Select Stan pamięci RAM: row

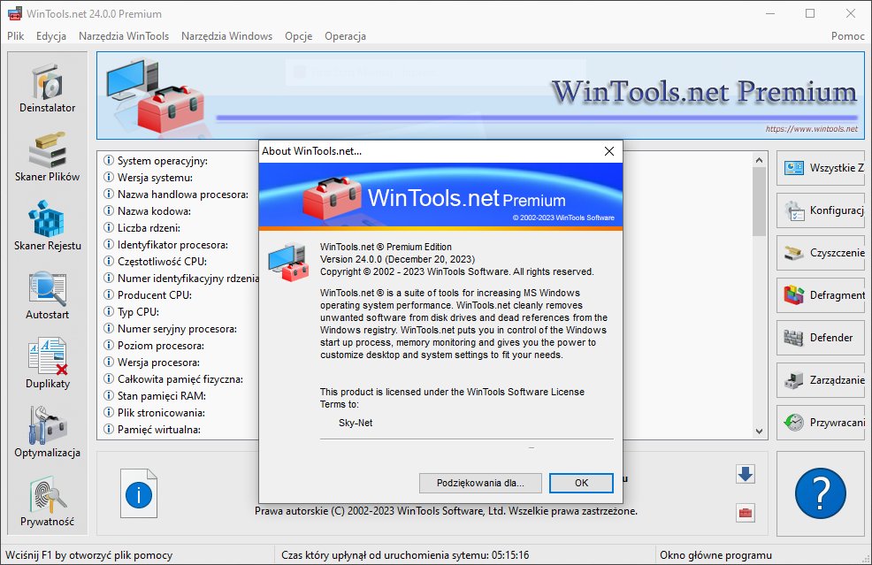point(155,396)
